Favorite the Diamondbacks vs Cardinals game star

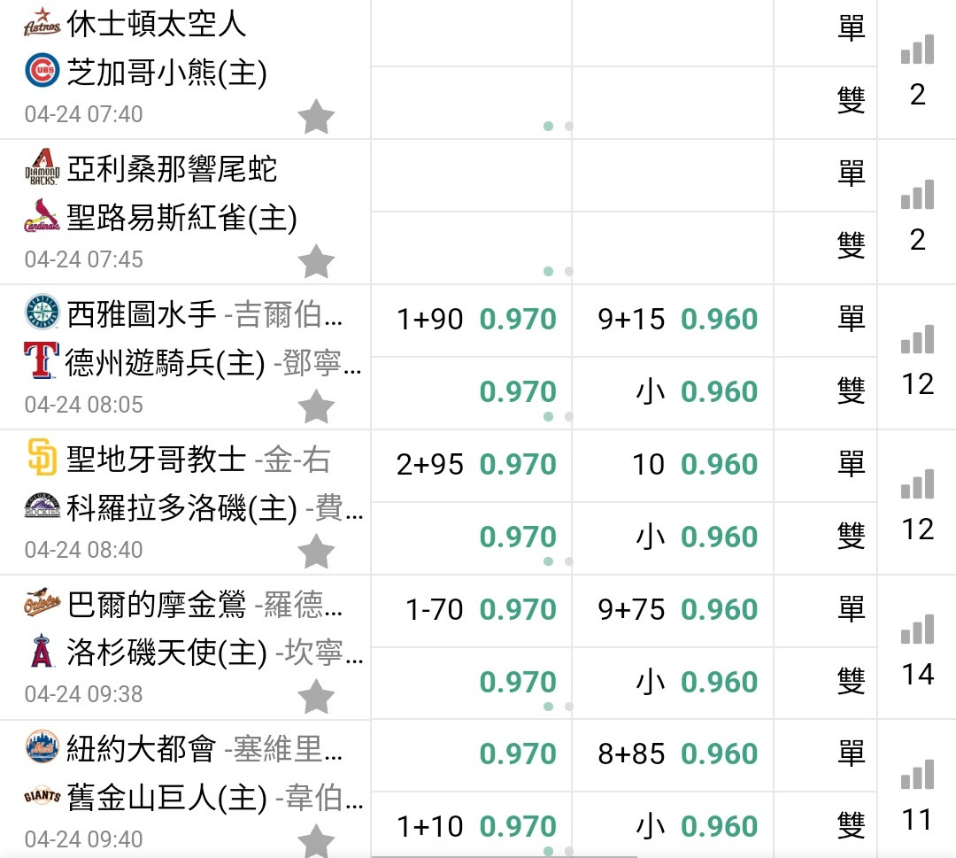(316, 261)
